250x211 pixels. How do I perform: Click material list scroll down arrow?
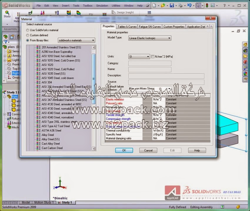point(94,149)
